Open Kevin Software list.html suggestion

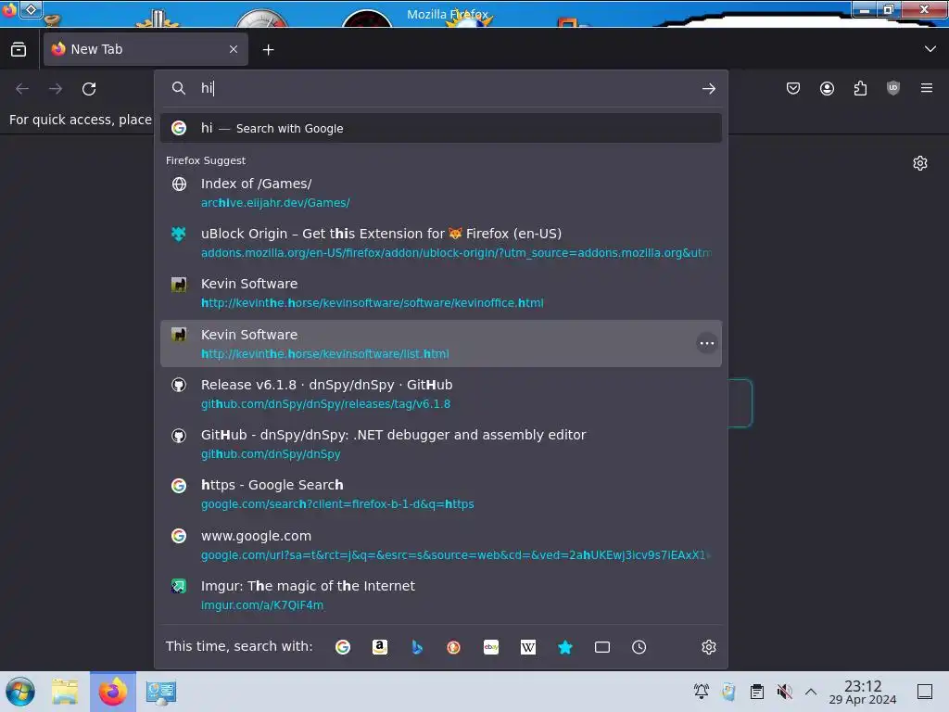tap(440, 343)
